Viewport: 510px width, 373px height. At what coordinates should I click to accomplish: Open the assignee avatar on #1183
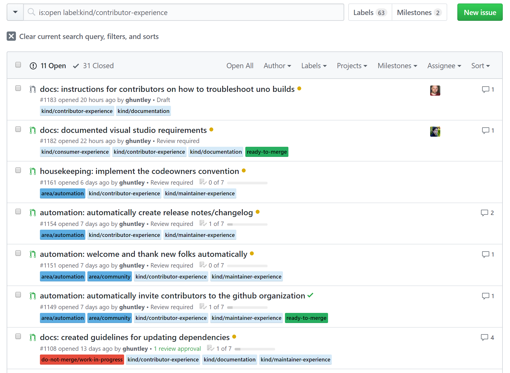(435, 90)
